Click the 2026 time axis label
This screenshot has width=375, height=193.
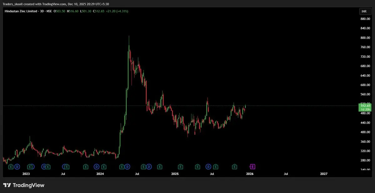[250, 174]
